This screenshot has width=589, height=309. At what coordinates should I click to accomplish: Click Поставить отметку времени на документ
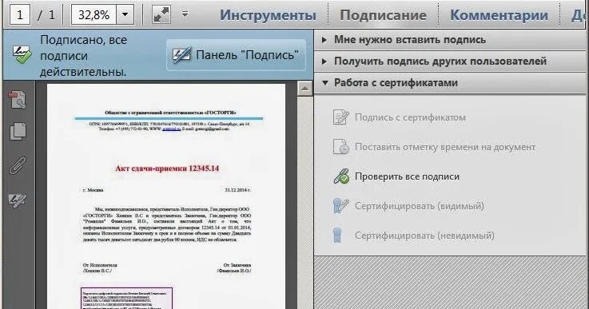click(x=445, y=147)
